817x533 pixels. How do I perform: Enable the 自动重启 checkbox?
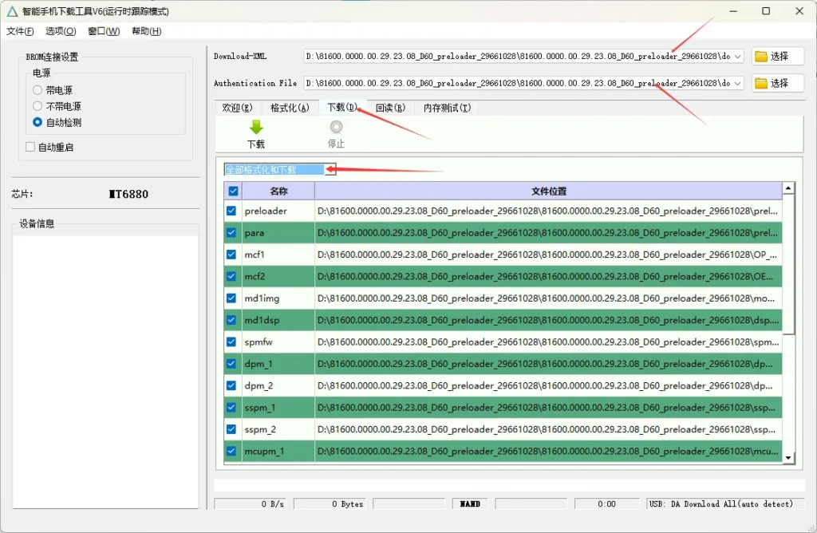[30, 147]
